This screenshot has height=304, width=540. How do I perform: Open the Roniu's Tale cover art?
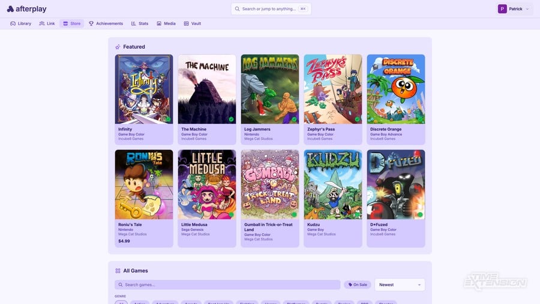pos(144,184)
